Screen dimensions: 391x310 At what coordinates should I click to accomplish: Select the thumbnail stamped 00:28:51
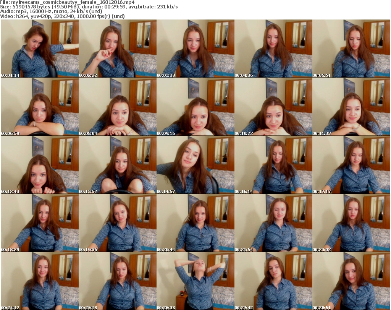point(351,281)
